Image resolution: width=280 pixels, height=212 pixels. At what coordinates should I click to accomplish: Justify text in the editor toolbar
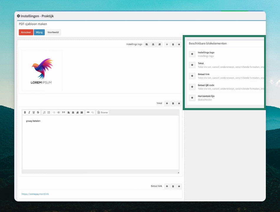point(82,112)
